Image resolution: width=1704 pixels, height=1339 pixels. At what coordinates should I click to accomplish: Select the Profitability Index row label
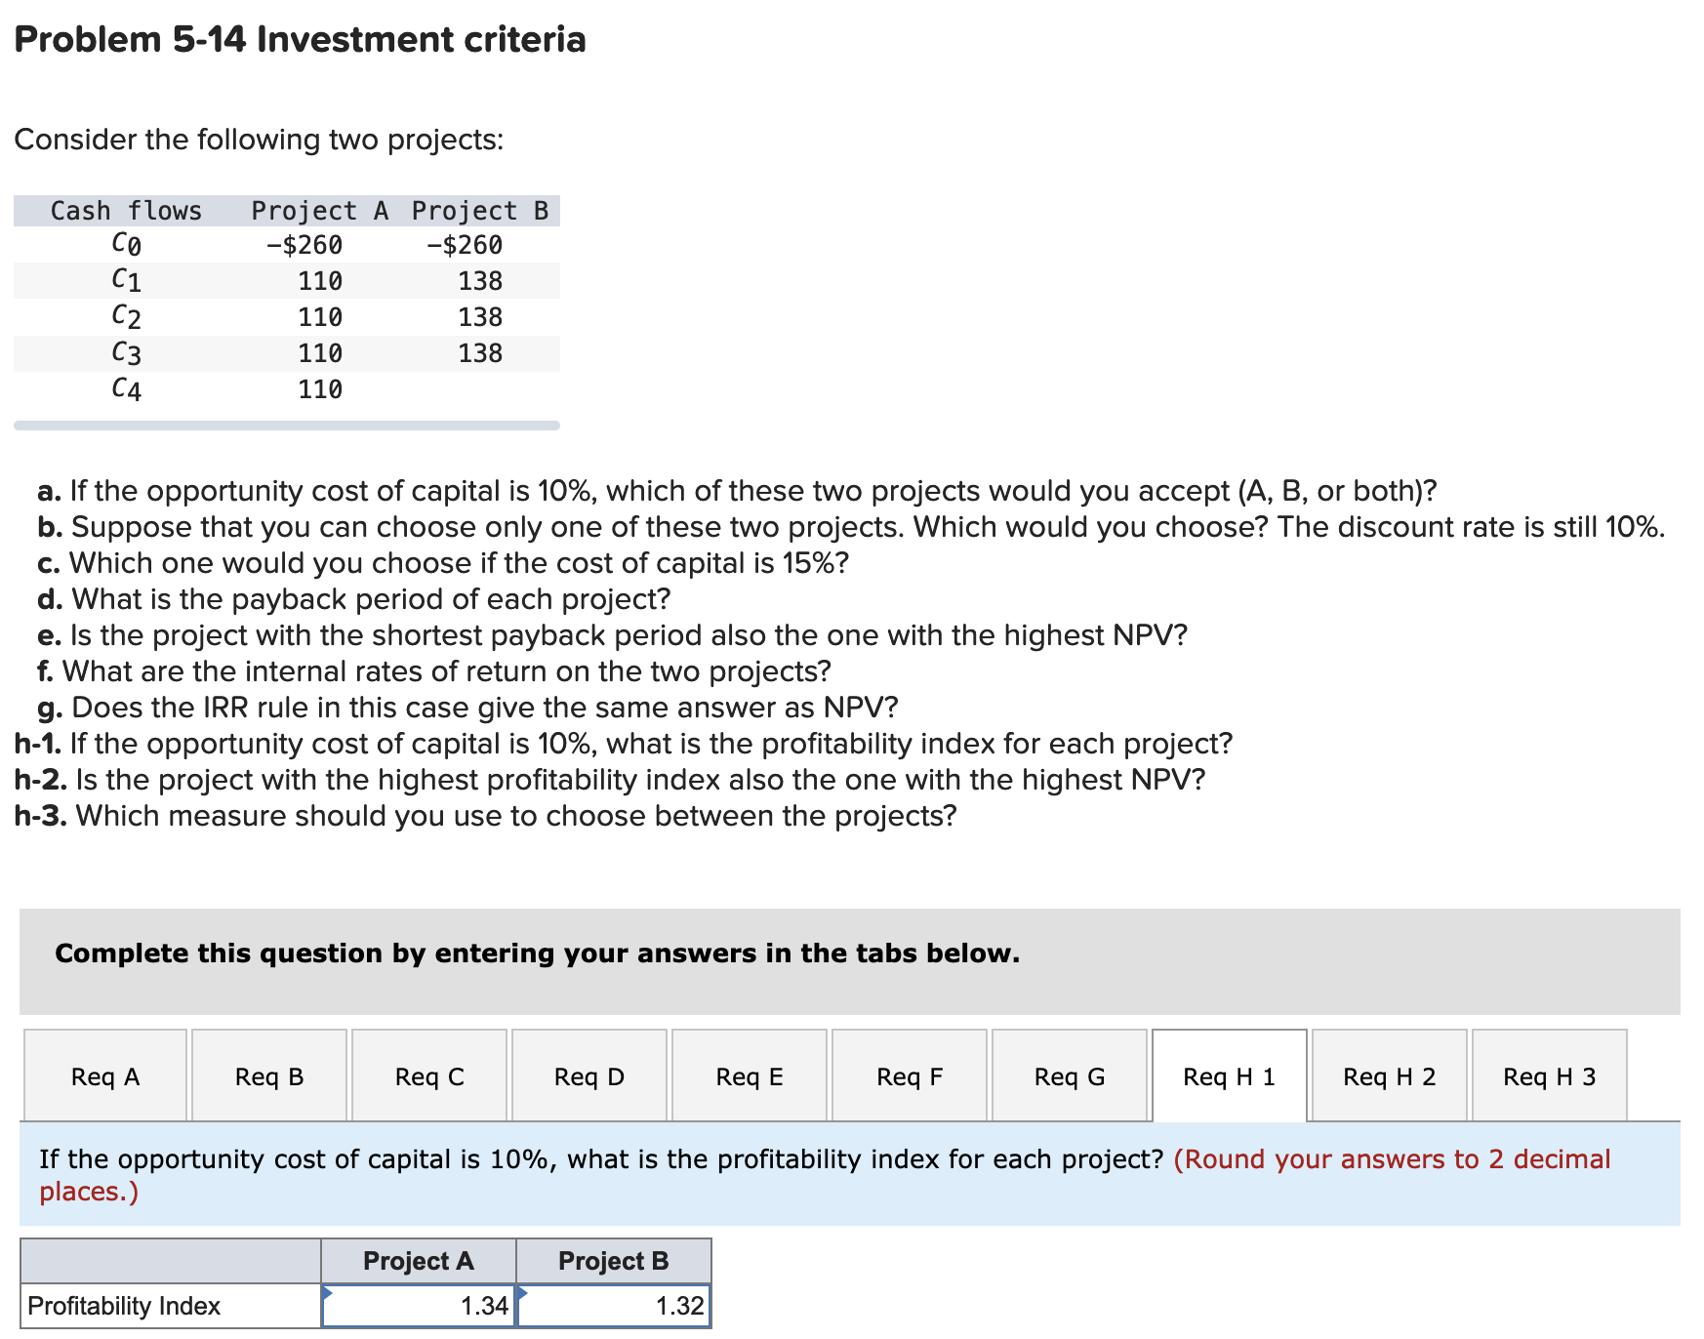click(123, 1305)
